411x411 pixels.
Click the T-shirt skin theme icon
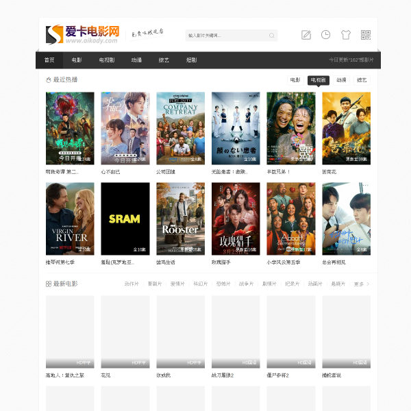point(346,35)
